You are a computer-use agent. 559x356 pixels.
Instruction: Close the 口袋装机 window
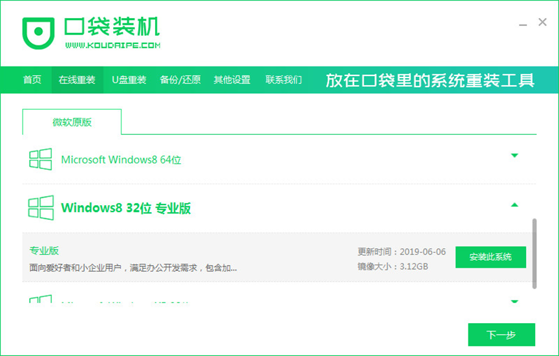click(x=543, y=22)
